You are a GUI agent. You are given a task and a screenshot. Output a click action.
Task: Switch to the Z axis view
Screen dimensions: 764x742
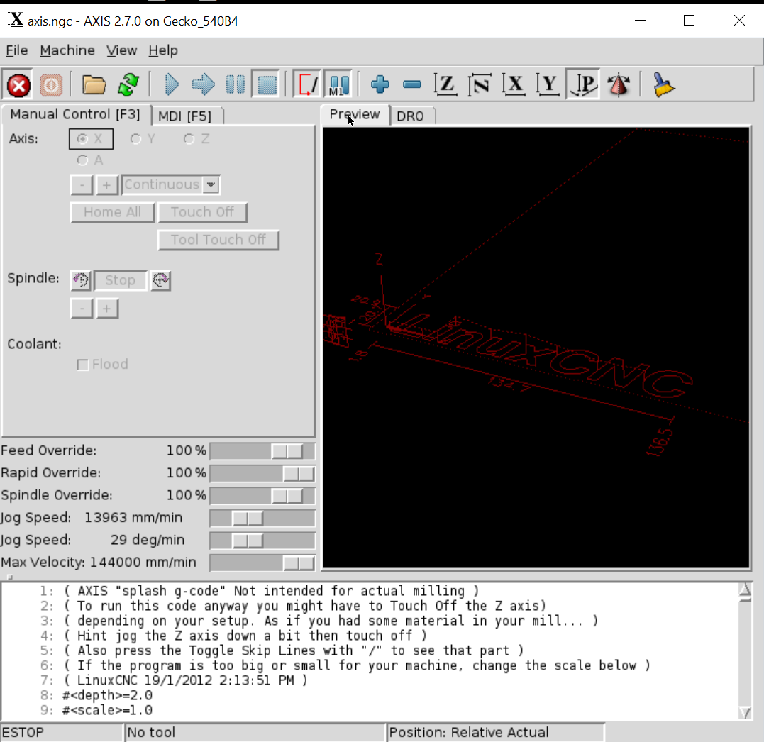(445, 85)
